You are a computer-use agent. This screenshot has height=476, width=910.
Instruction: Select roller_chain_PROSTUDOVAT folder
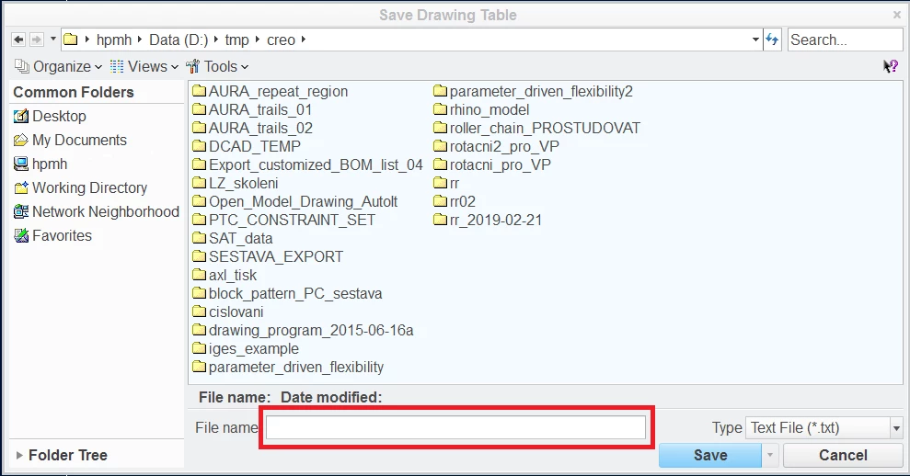[x=537, y=128]
